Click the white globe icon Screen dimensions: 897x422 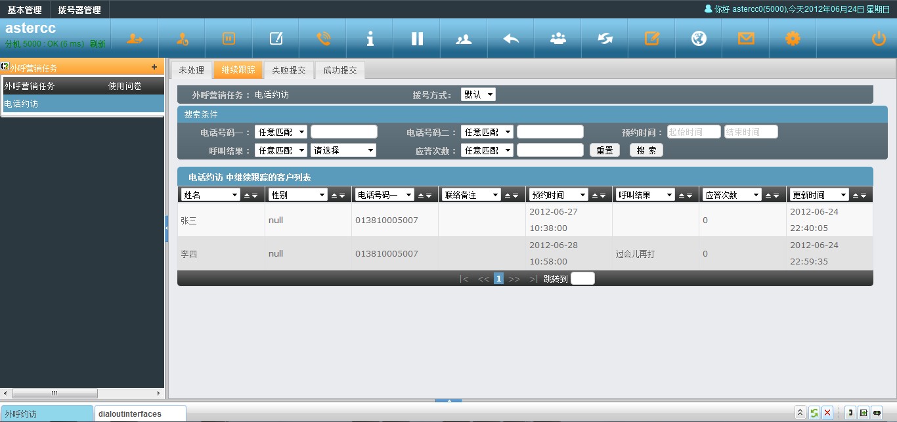click(699, 39)
